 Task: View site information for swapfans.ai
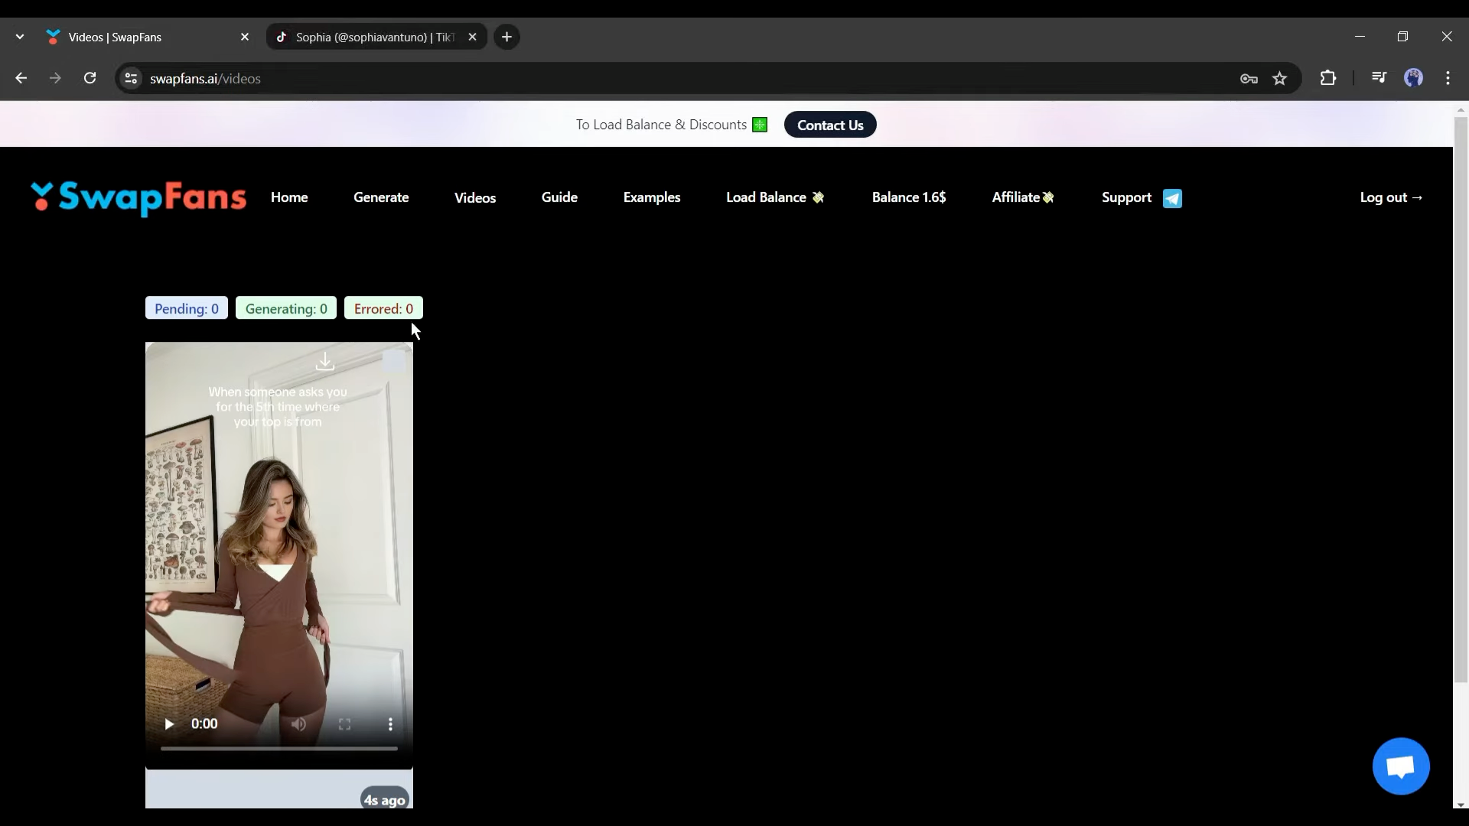point(132,79)
